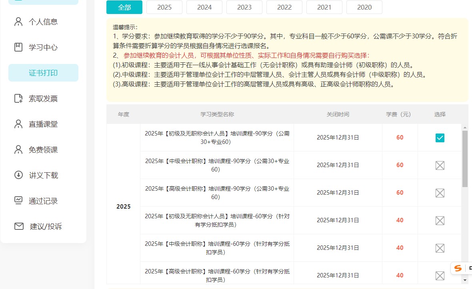Click the 讲义下载 download icon
This screenshot has width=472, height=289.
click(x=18, y=175)
